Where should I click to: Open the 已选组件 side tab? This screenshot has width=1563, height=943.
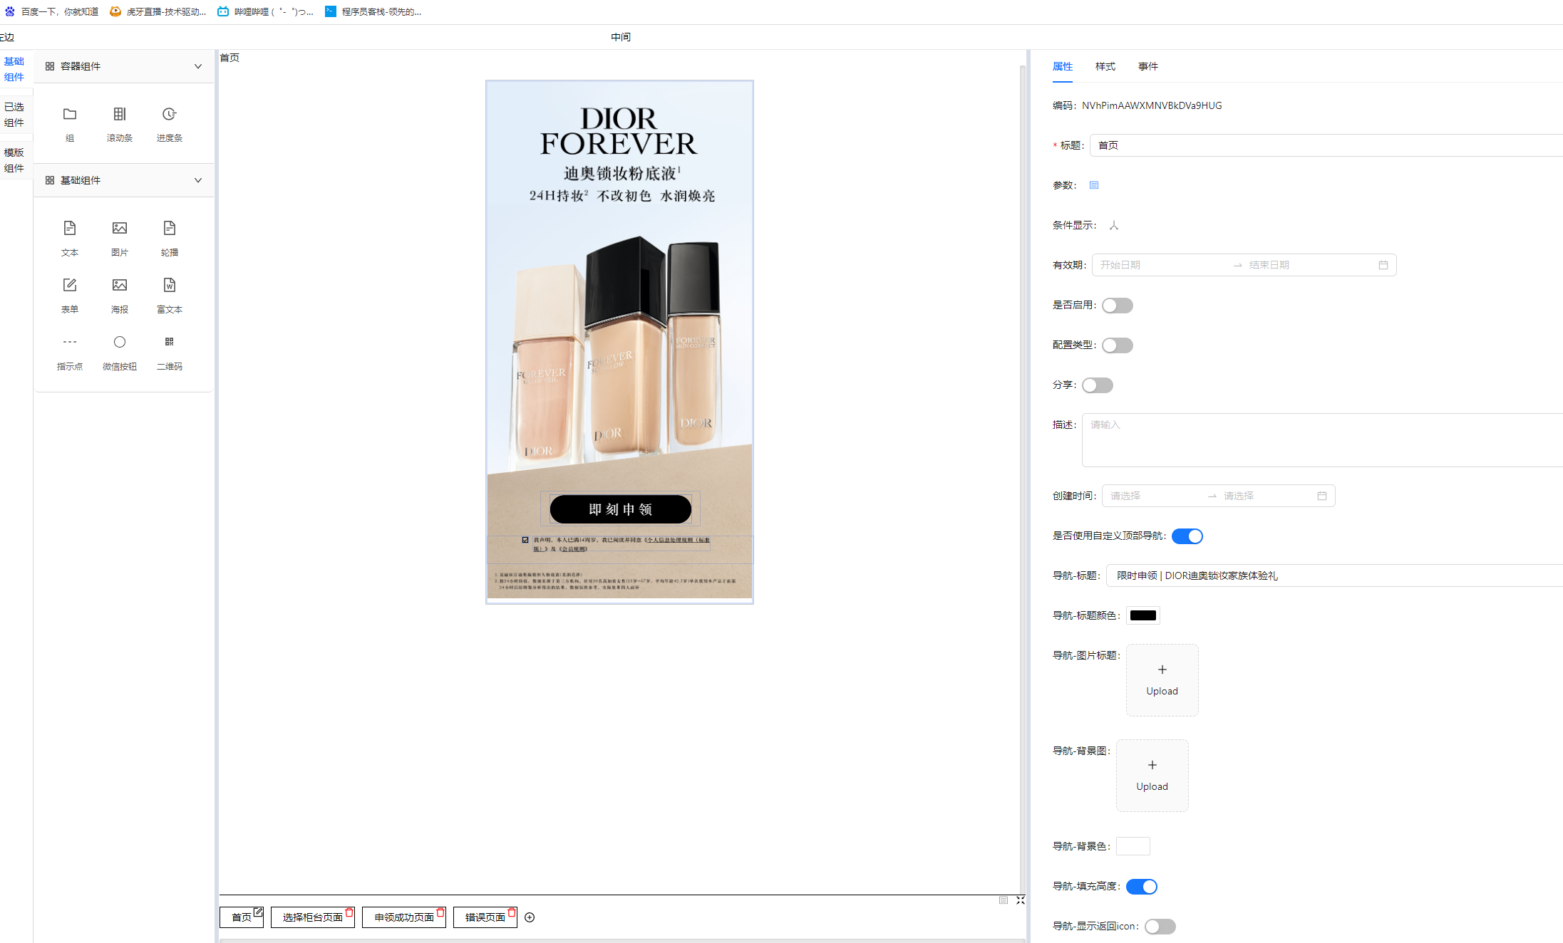click(14, 115)
